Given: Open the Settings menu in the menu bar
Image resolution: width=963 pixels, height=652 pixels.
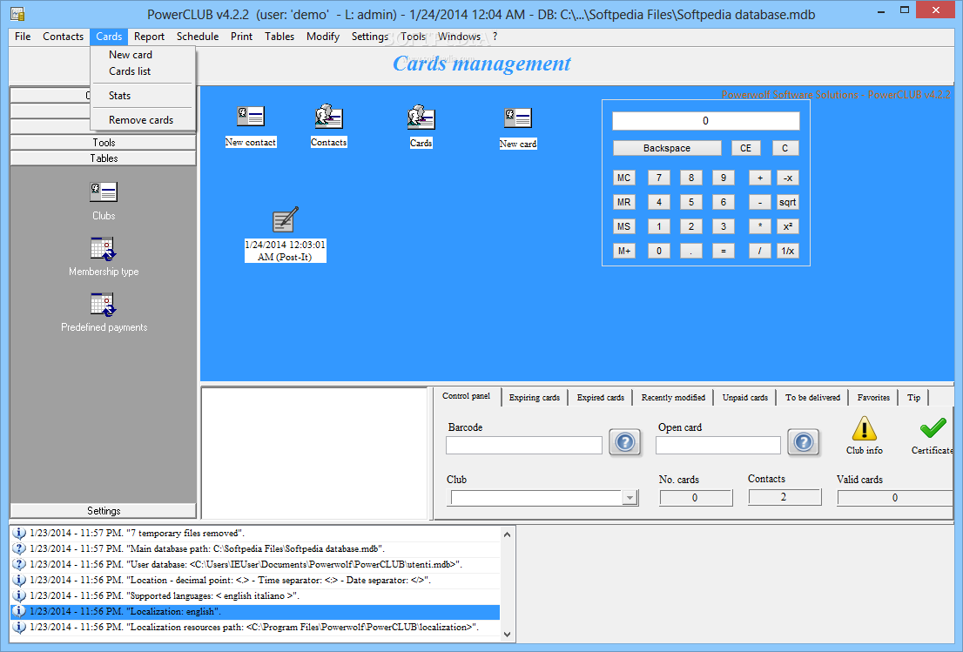Looking at the screenshot, I should [x=370, y=37].
